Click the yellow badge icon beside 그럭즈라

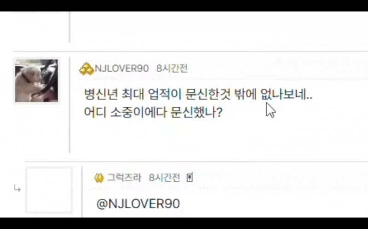99,178
